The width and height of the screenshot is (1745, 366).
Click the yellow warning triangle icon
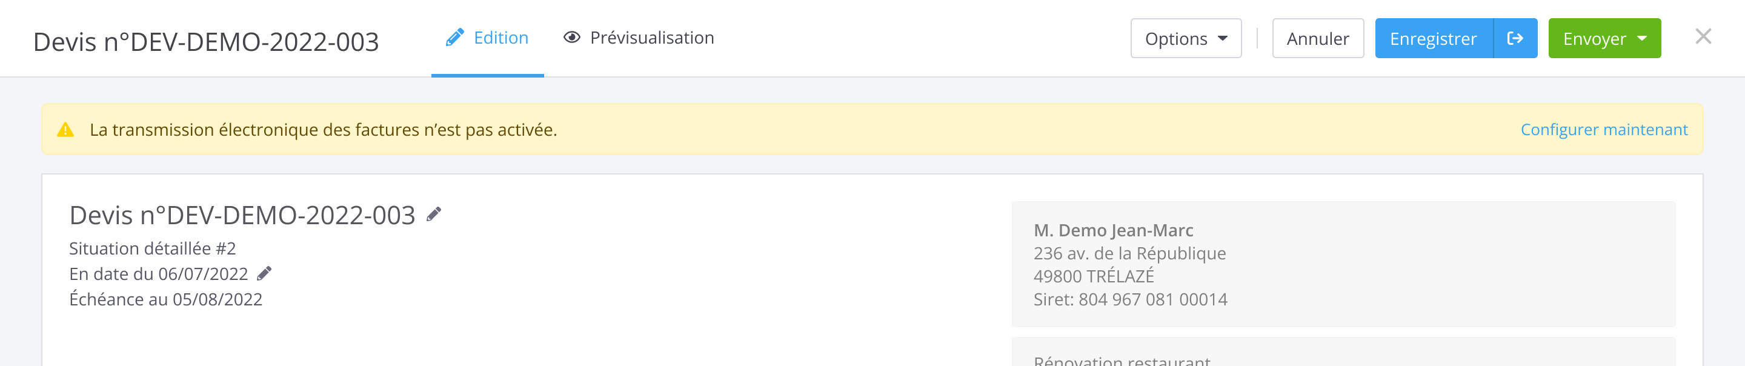pos(65,130)
